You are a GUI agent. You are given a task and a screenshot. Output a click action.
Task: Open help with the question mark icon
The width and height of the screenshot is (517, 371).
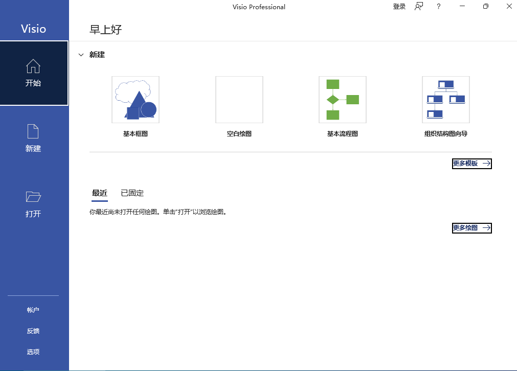tap(439, 6)
